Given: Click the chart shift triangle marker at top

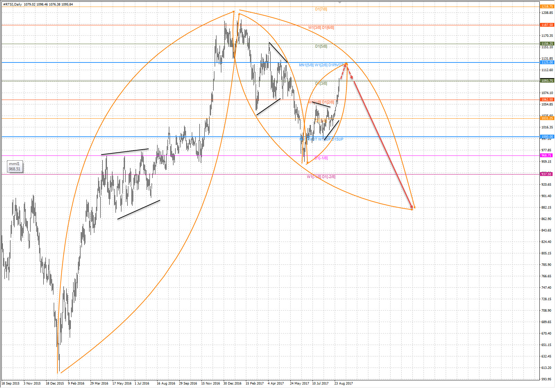Looking at the screenshot, I should (340, 2).
